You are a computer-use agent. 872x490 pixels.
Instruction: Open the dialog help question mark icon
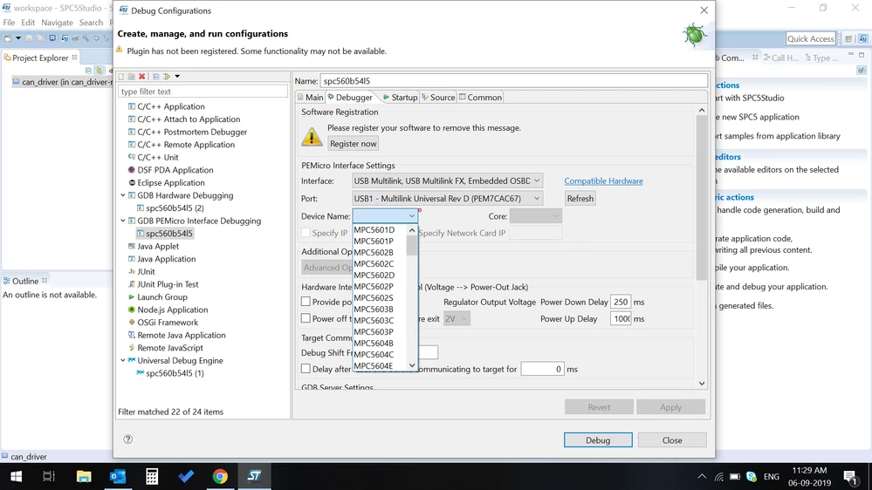tap(128, 439)
